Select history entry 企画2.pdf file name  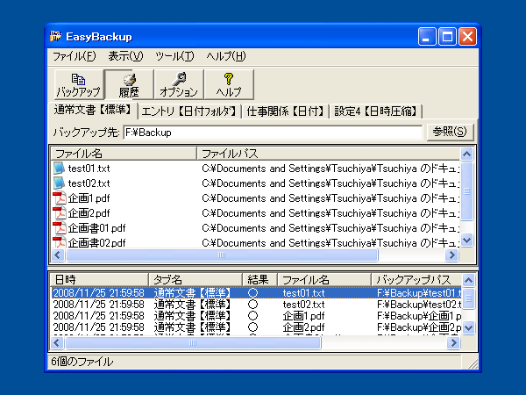[303, 327]
